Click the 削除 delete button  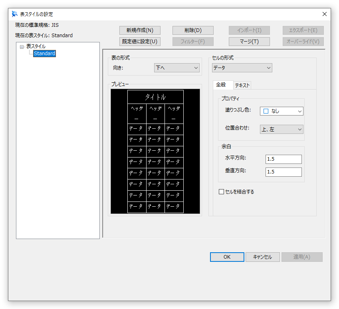pyautogui.click(x=193, y=30)
